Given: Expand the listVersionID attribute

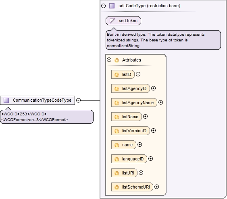Looking at the screenshot, I should tap(153, 131).
